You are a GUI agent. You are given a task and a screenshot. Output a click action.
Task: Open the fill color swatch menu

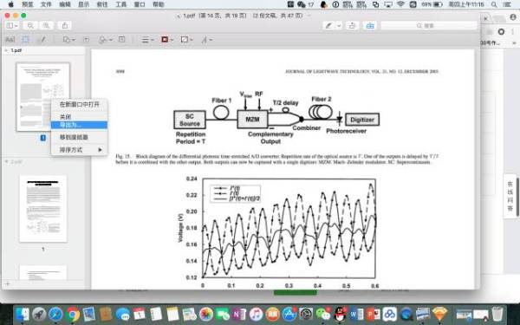pos(186,40)
